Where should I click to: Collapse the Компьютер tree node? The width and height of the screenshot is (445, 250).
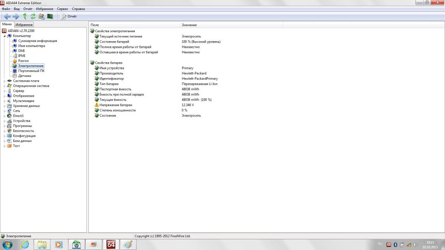[5, 36]
